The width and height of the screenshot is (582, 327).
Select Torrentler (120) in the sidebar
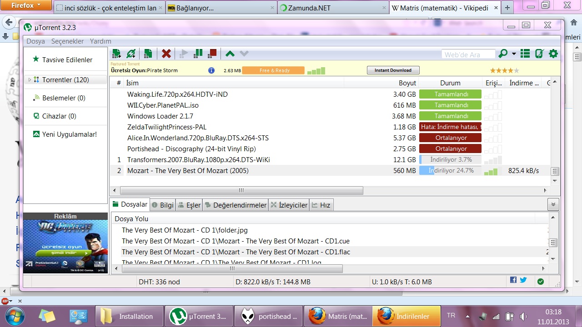[x=65, y=80]
